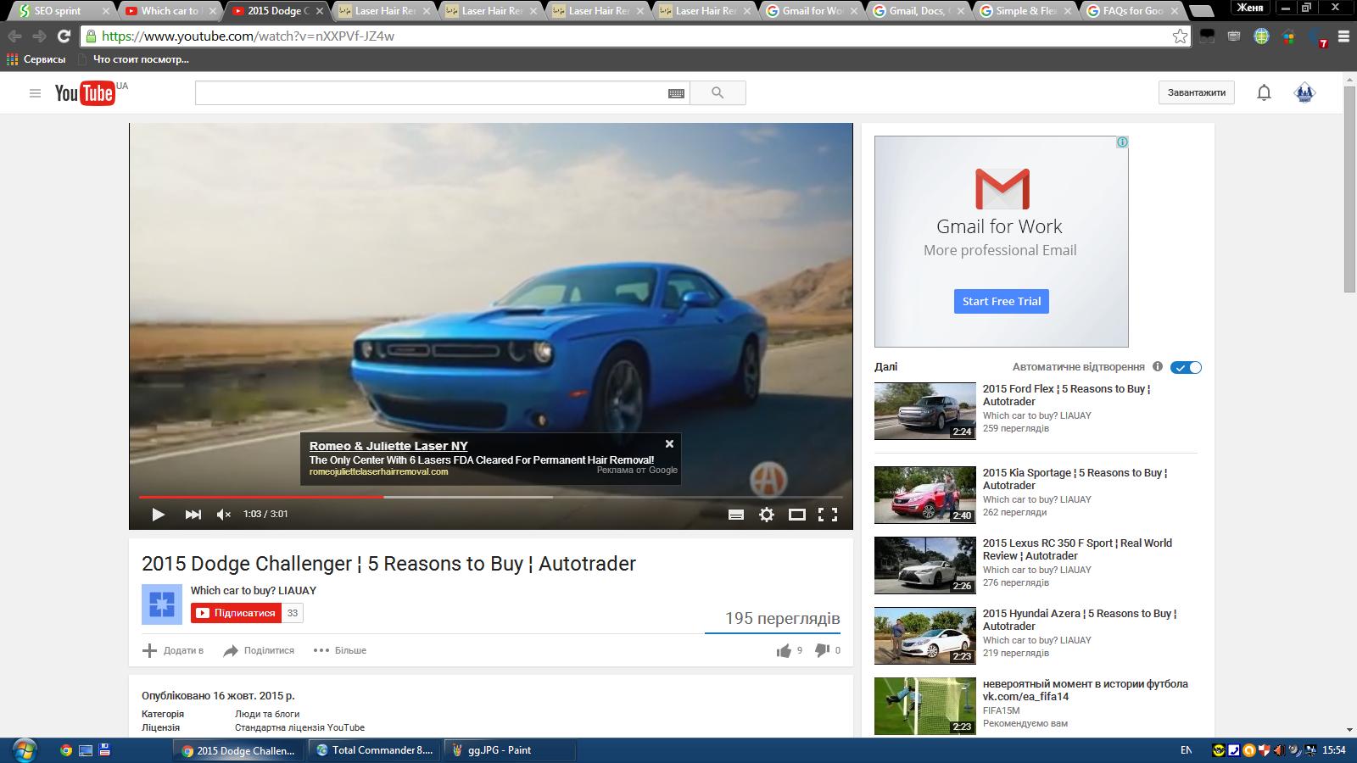Image resolution: width=1357 pixels, height=763 pixels.
Task: Open the Windows Start menu
Action: click(24, 750)
